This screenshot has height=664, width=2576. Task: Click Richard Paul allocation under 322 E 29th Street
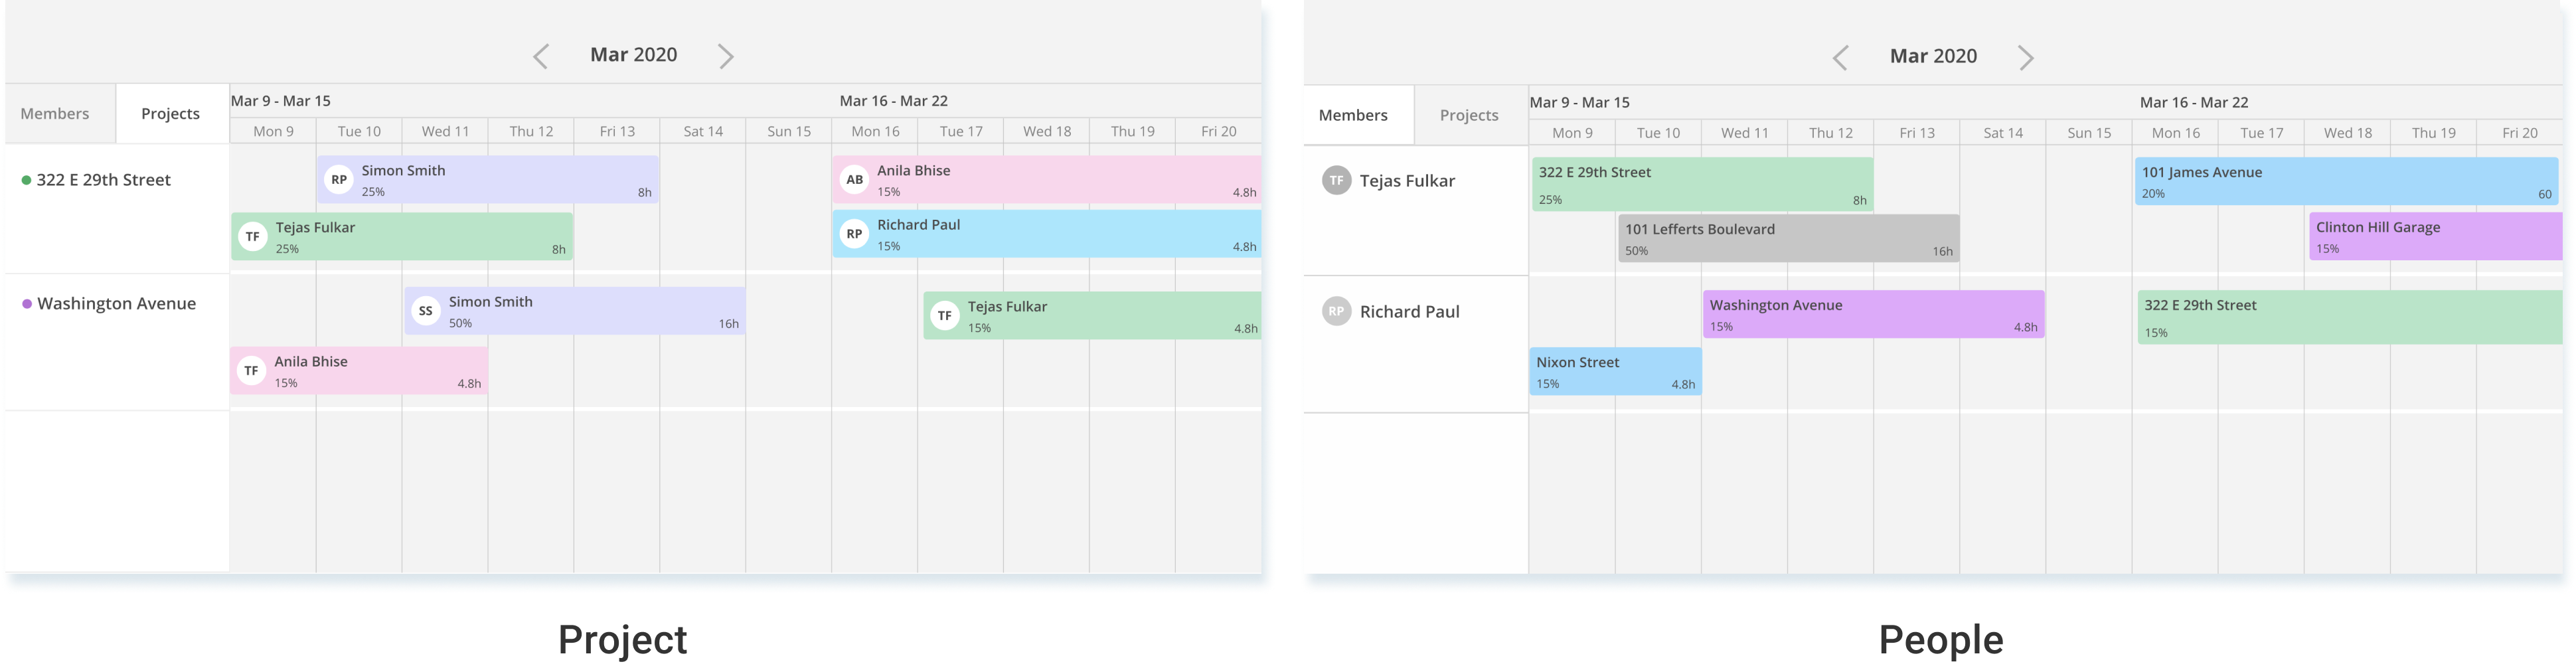(x=1046, y=234)
